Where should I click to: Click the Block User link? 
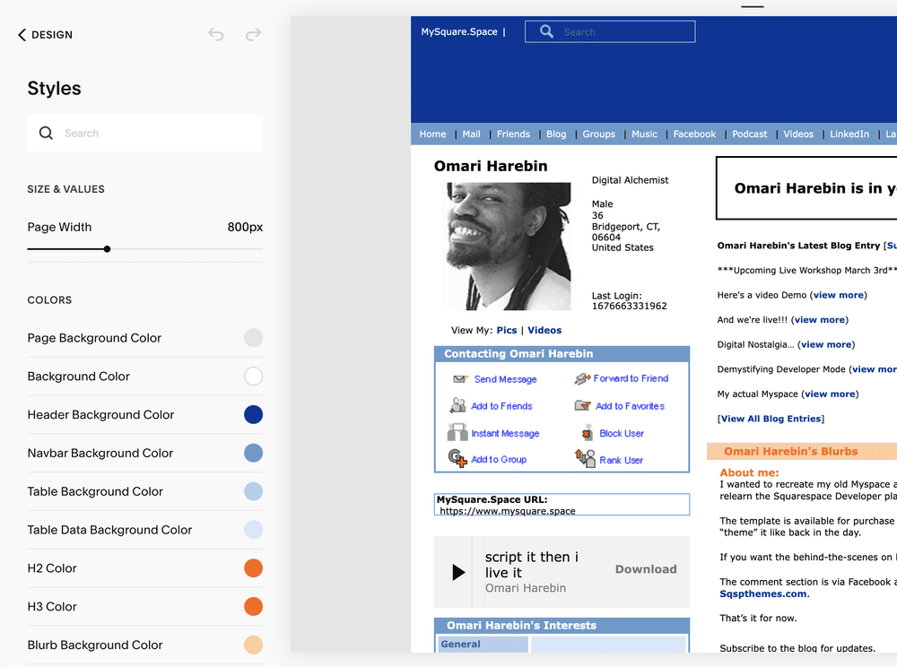pos(622,433)
